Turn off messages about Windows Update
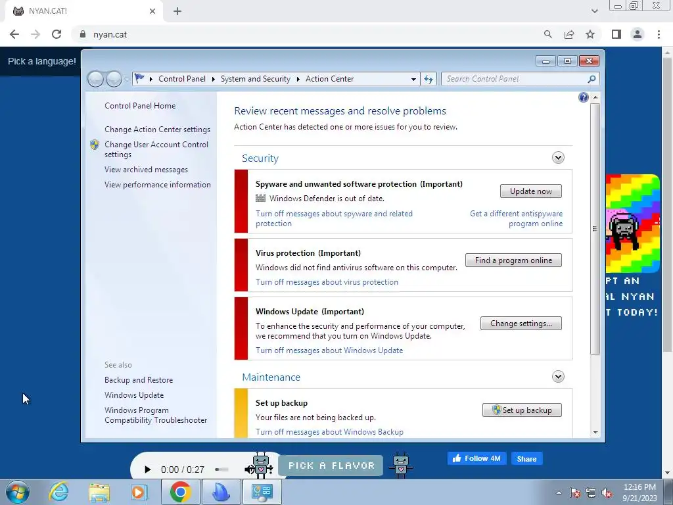673x505 pixels. coord(329,350)
